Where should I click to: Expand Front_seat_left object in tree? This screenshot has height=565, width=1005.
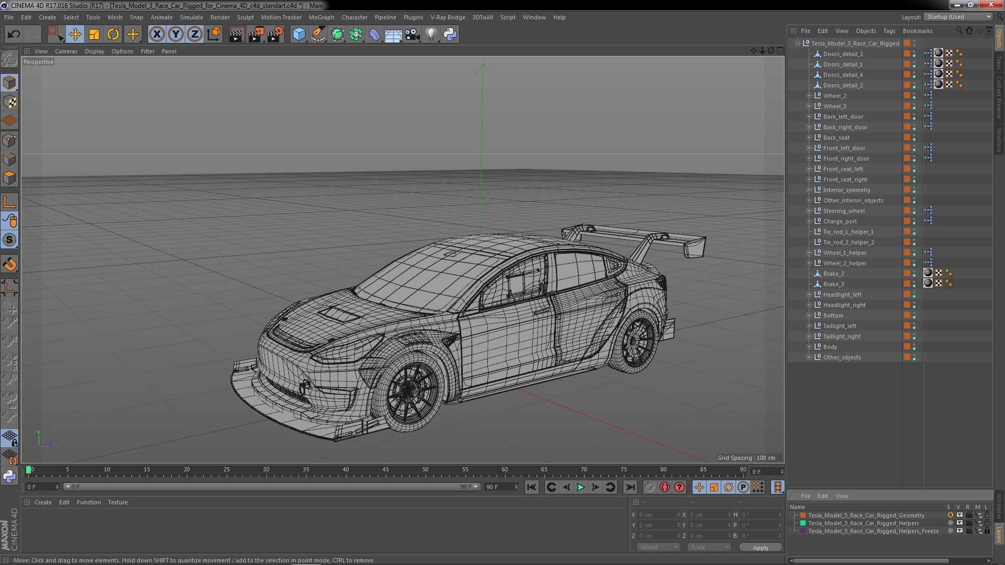click(x=809, y=169)
